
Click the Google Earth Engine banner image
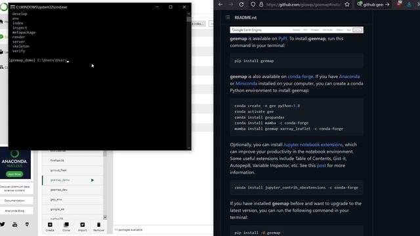coord(297,29)
